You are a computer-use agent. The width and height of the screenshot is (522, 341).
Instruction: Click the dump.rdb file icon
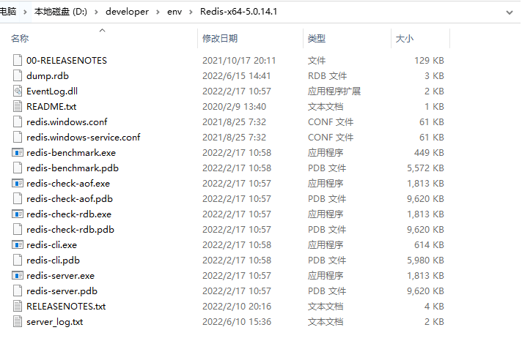[x=18, y=76]
